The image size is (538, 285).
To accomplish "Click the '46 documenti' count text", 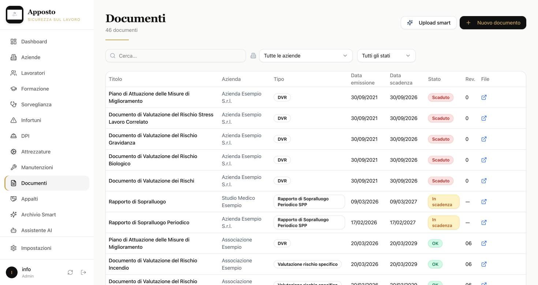I will click(122, 30).
